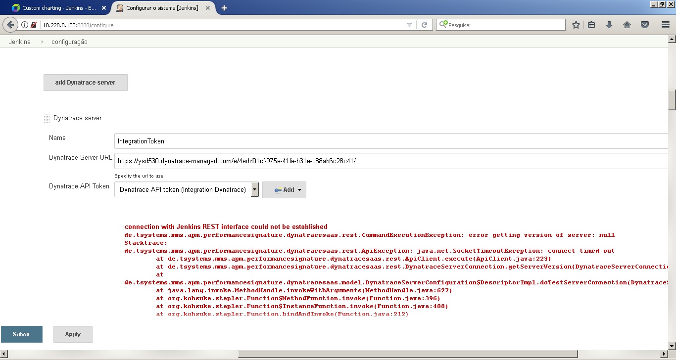Image resolution: width=676 pixels, height=360 pixels.
Task: Select the Configurar o sistema [Jenkins] tab
Action: (x=162, y=8)
